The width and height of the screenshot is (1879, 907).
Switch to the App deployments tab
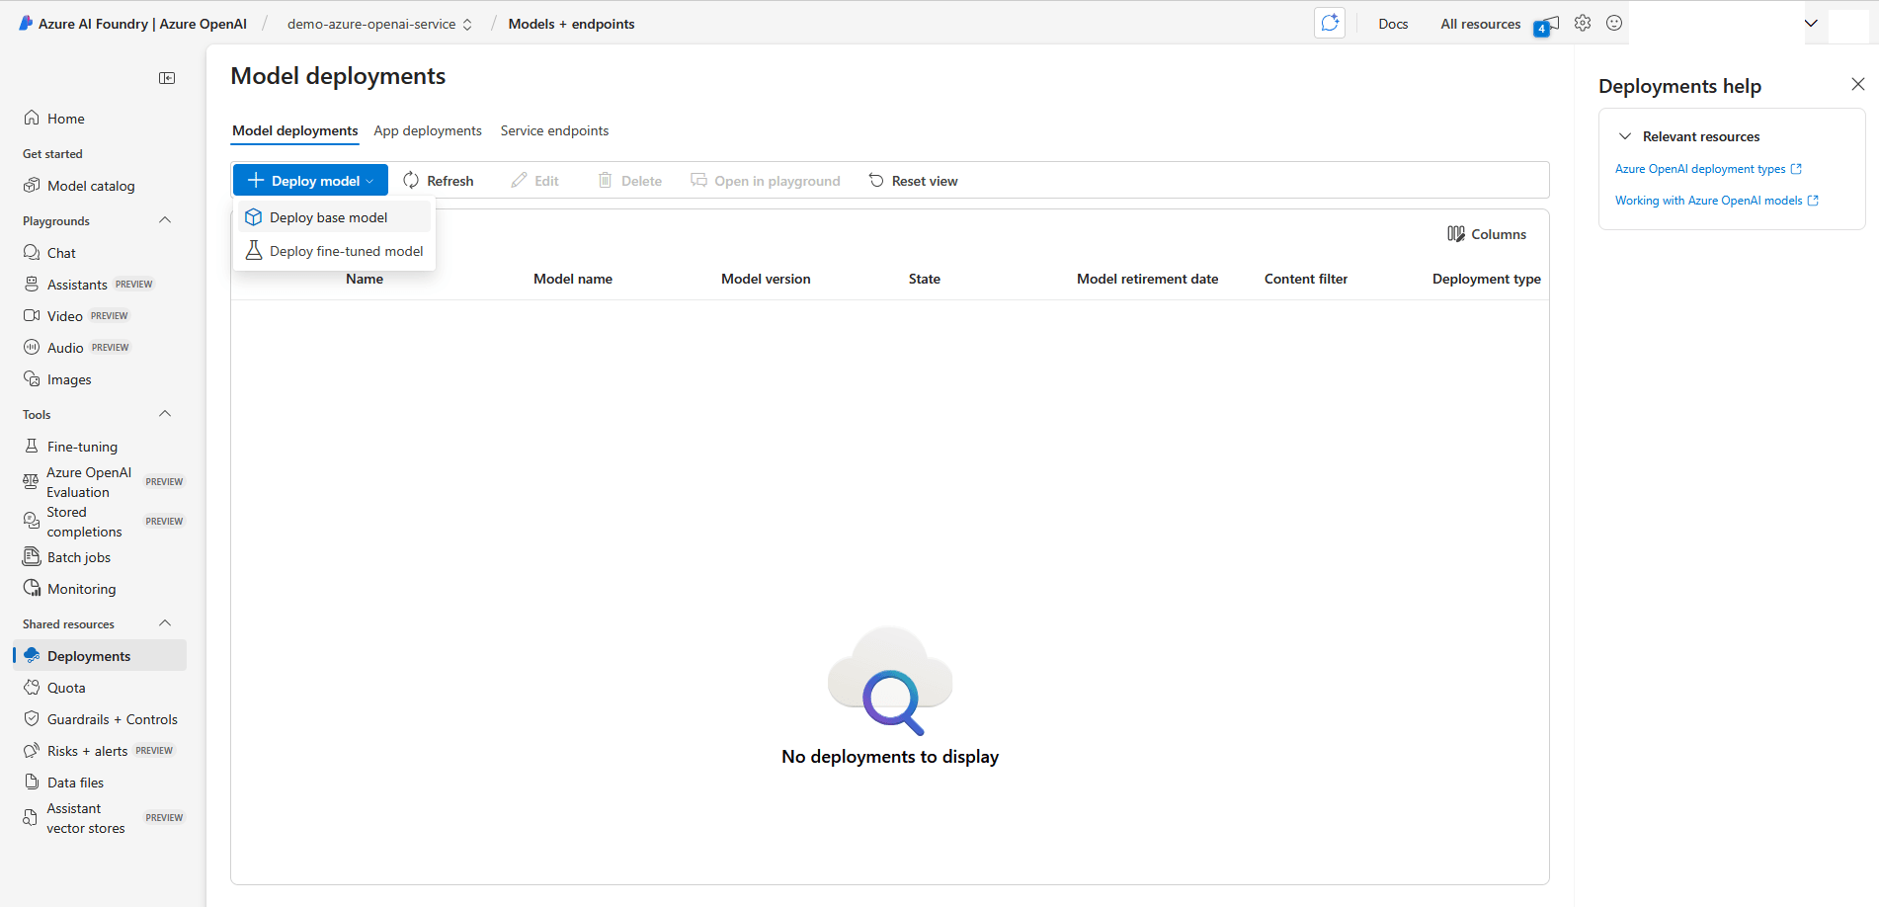(427, 129)
